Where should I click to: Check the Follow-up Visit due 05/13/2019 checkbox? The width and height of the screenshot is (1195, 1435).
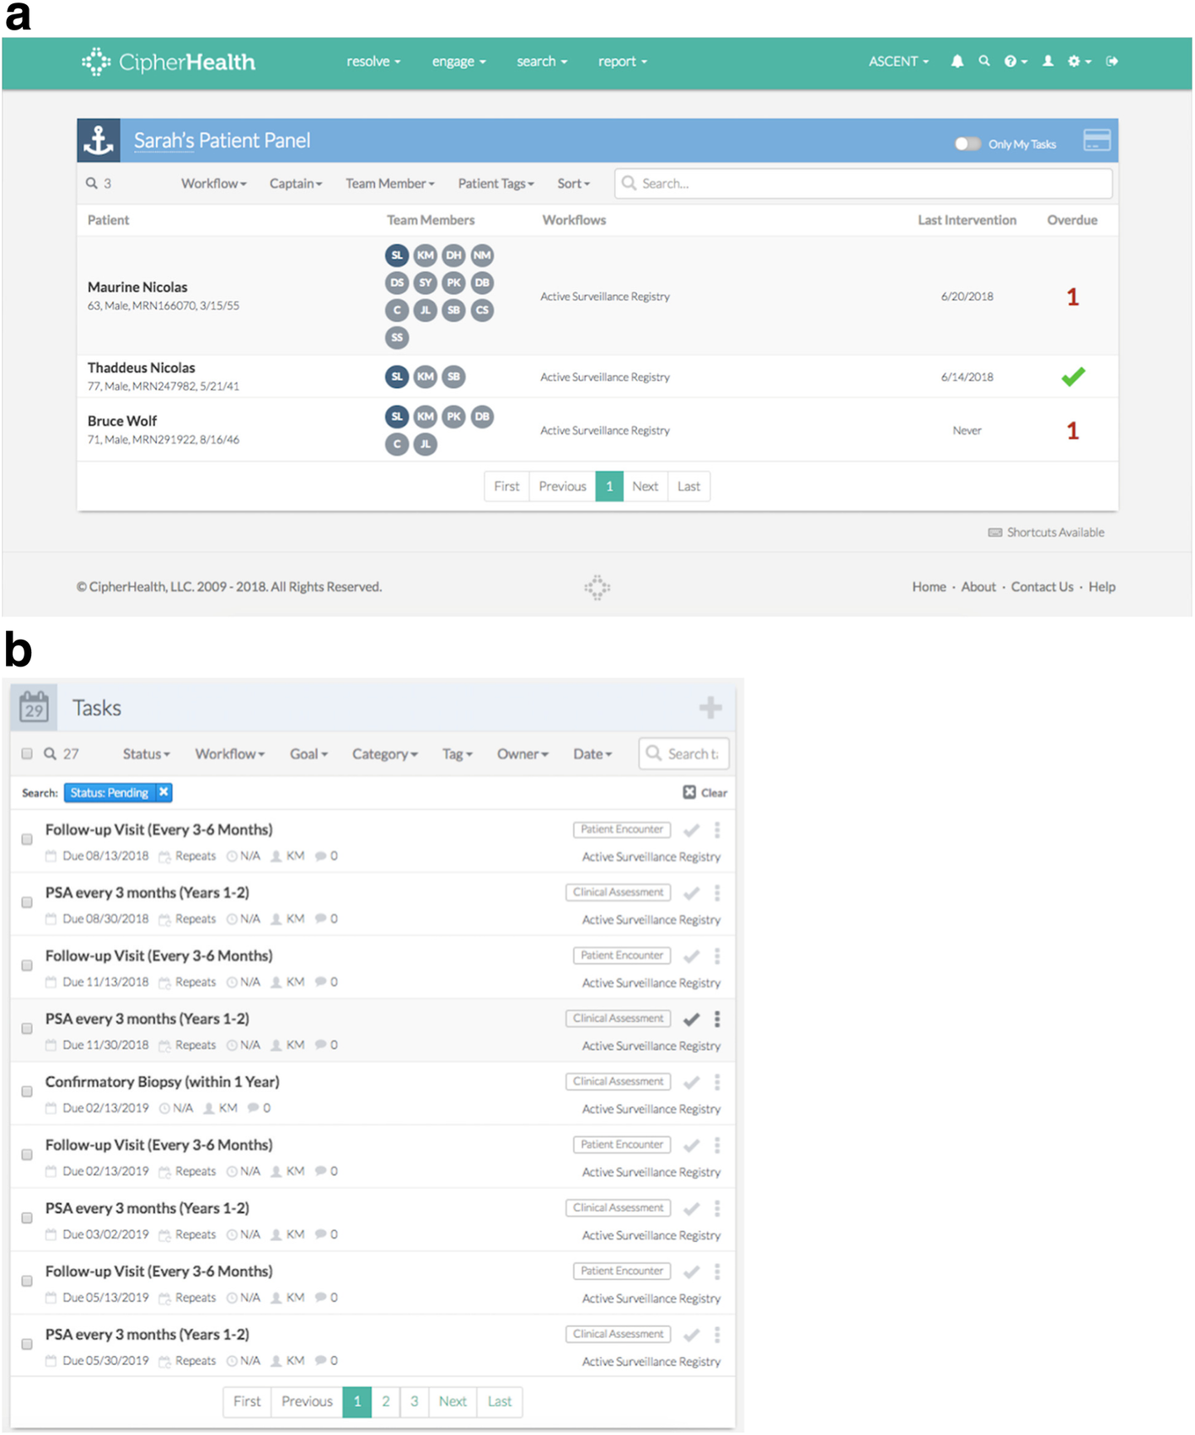click(27, 1281)
